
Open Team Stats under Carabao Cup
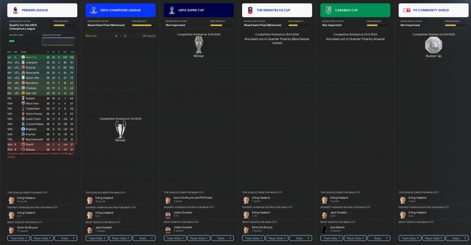[332, 238]
